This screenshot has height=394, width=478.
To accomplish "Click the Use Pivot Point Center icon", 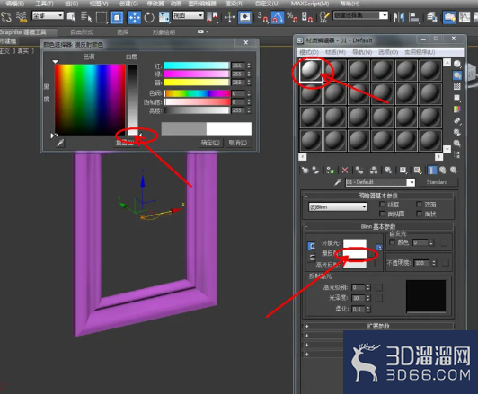I will coord(212,17).
